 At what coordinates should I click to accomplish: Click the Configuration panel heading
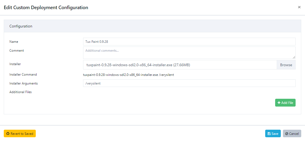pos(21,26)
